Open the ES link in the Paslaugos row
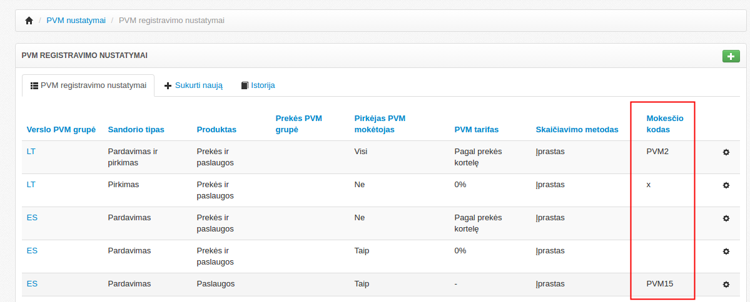This screenshot has width=750, height=302. 32,284
